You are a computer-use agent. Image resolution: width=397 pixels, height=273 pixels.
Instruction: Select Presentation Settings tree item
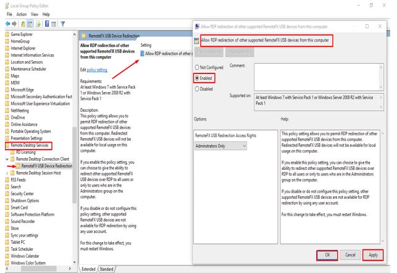pos(27,138)
